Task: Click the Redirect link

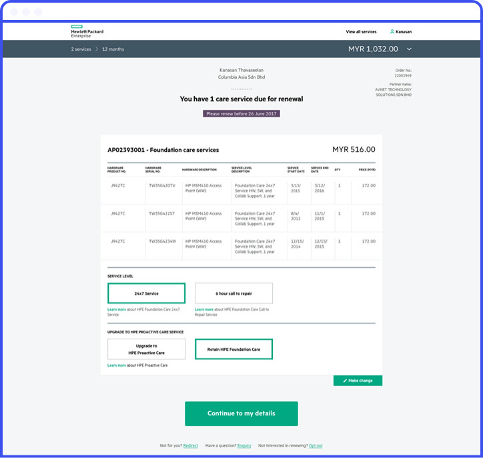Action: (191, 445)
